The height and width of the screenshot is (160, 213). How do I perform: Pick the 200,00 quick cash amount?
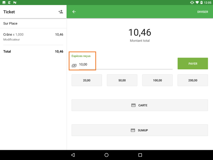[192, 80]
